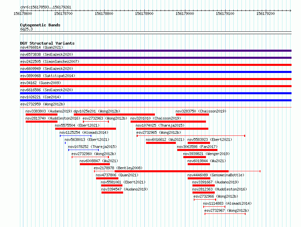Image resolution: width=301 pixels, height=227 pixels.
Task: Click esv2732959 (Wong2012b) label
Action: pyautogui.click(x=43, y=104)
